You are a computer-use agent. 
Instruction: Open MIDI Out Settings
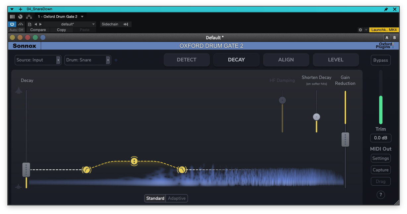click(380, 158)
